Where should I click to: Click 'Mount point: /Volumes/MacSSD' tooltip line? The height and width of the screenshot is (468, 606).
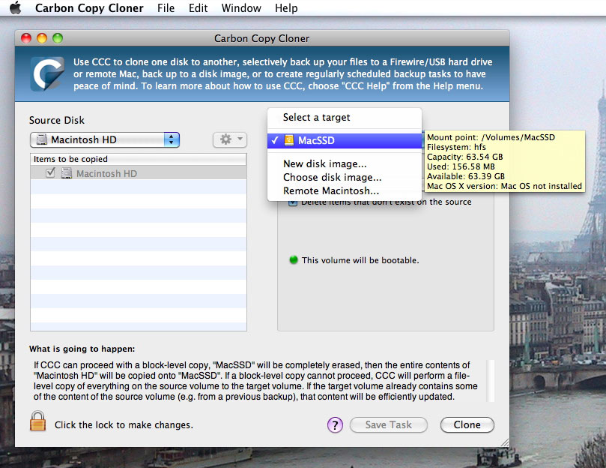(491, 137)
